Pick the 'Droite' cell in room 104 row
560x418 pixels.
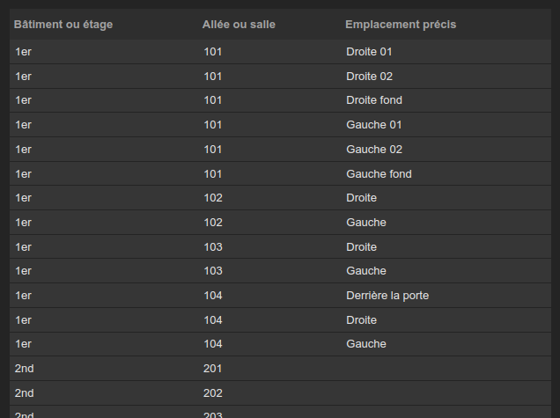click(x=361, y=320)
